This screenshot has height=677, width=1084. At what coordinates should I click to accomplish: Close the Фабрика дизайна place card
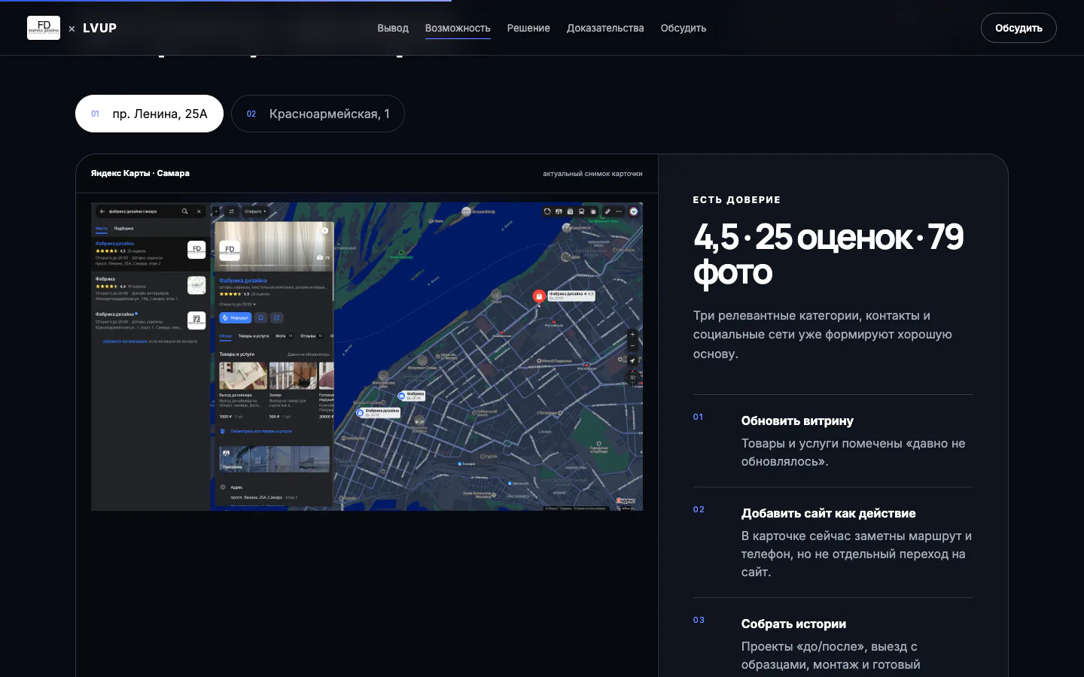coord(324,230)
